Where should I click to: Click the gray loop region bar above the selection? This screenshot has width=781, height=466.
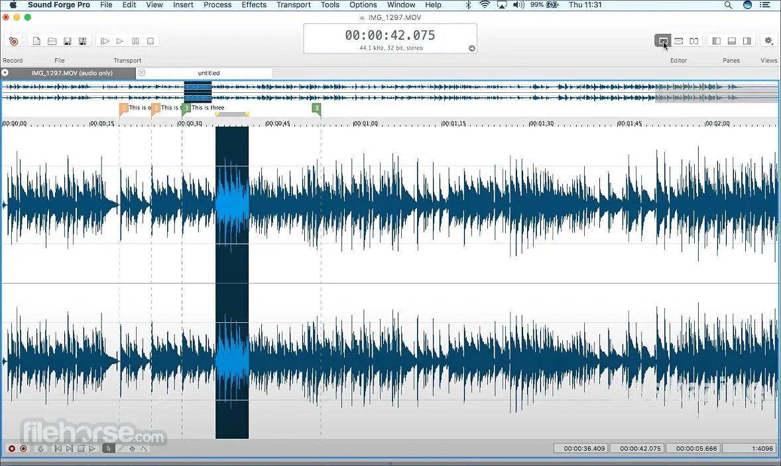click(x=232, y=115)
